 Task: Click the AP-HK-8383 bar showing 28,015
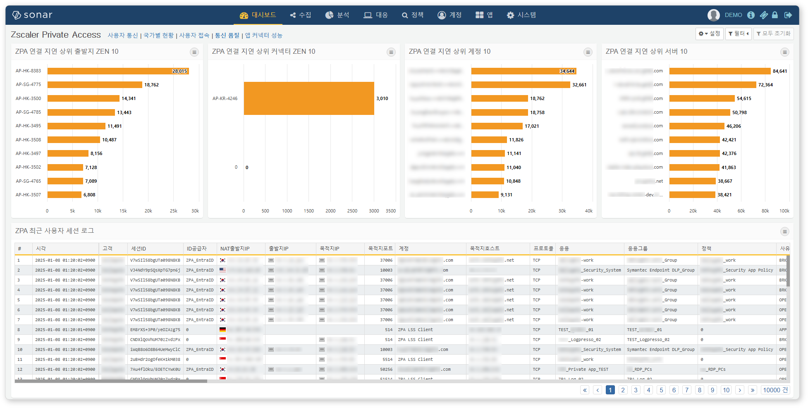118,71
